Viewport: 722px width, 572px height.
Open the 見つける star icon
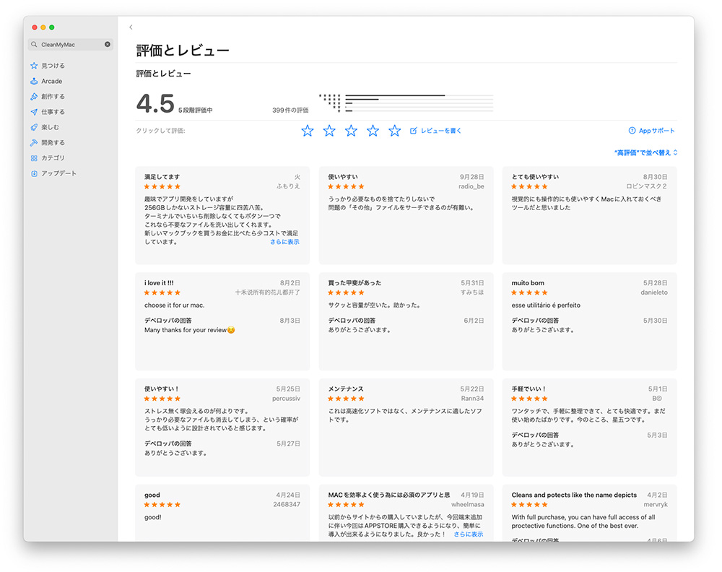tap(34, 66)
